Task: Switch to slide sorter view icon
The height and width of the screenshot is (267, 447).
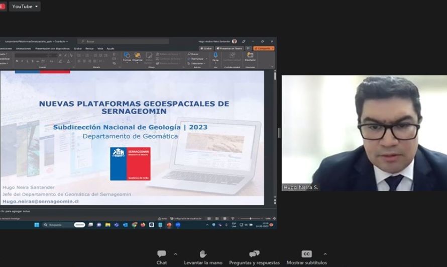Action: click(x=217, y=219)
